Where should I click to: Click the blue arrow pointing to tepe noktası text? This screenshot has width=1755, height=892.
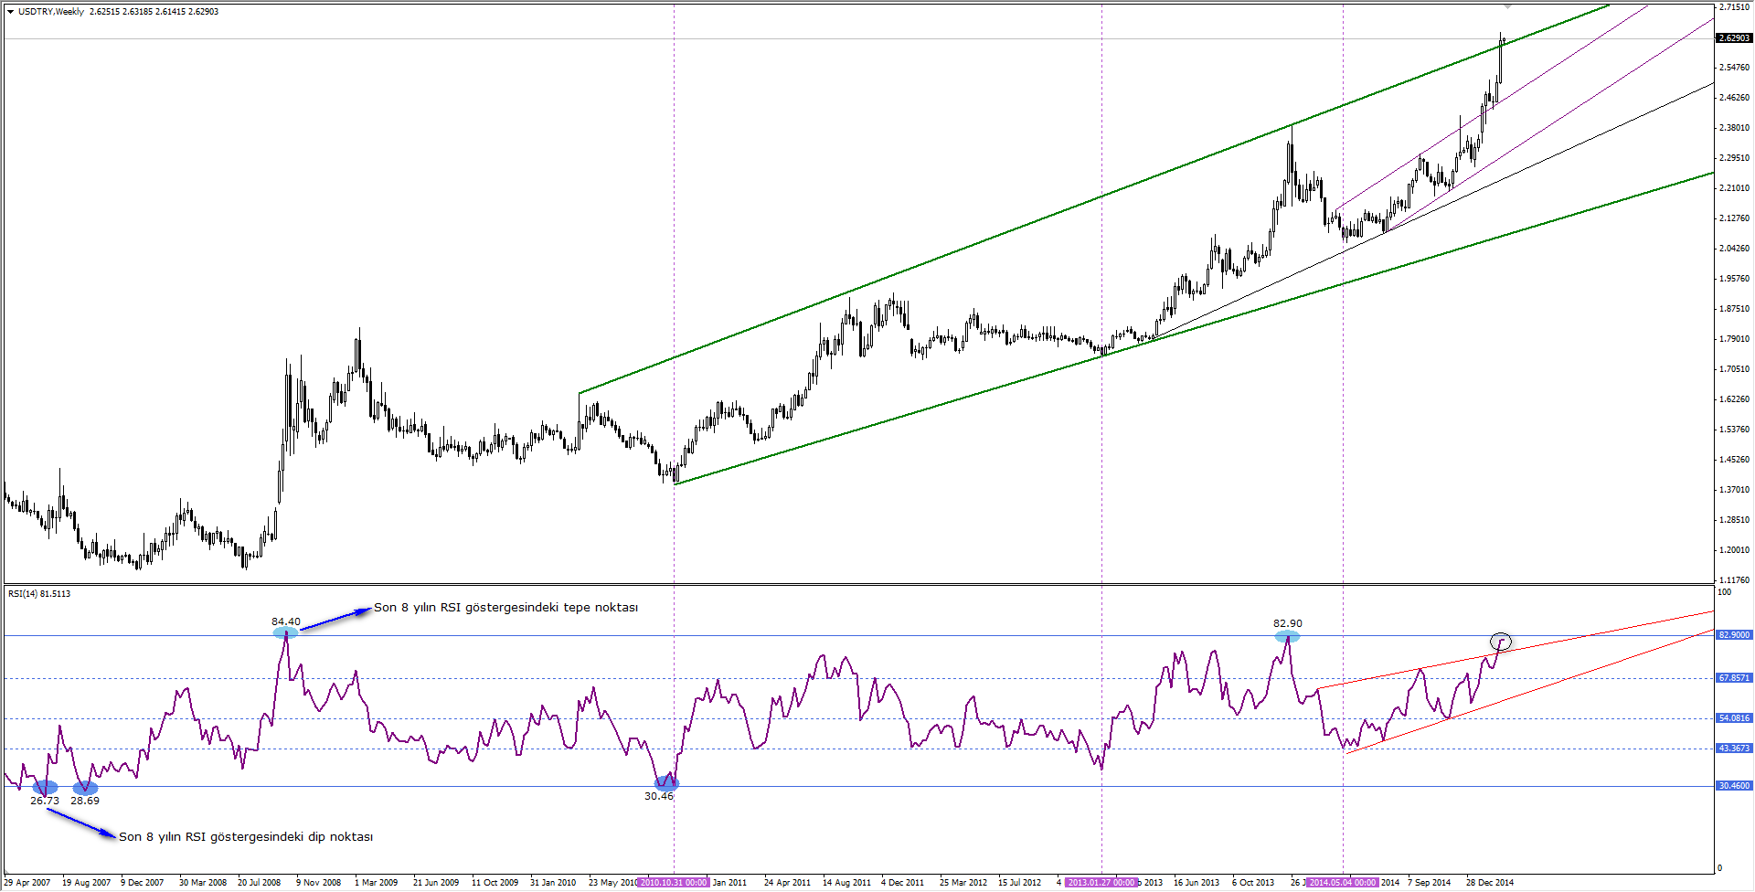click(x=335, y=619)
